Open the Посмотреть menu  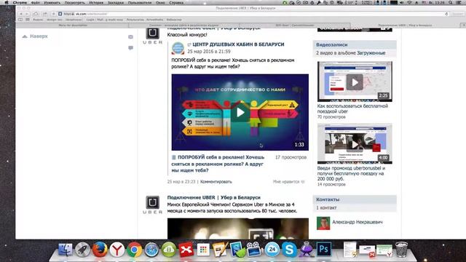75,2
